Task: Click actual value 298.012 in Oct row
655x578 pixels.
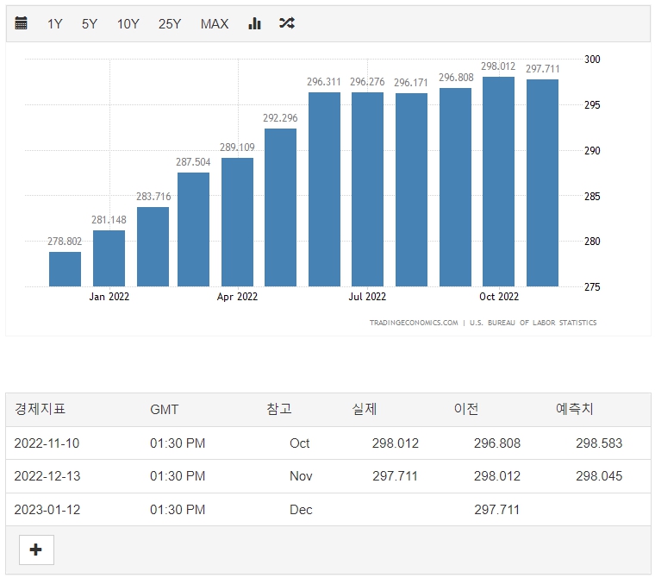Action: (396, 443)
